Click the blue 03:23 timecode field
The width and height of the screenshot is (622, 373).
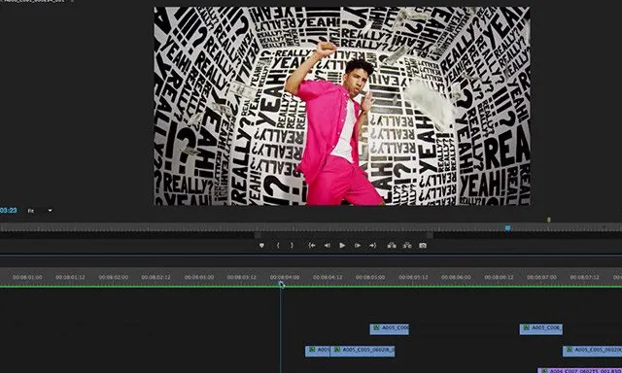(9, 211)
